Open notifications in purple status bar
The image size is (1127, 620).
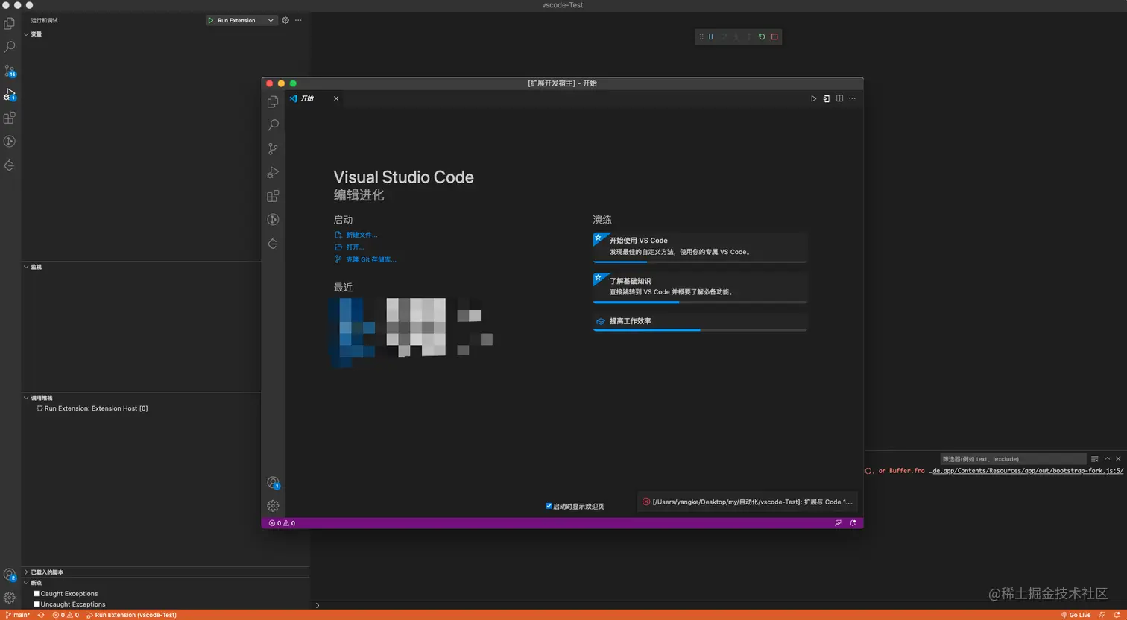pos(853,523)
